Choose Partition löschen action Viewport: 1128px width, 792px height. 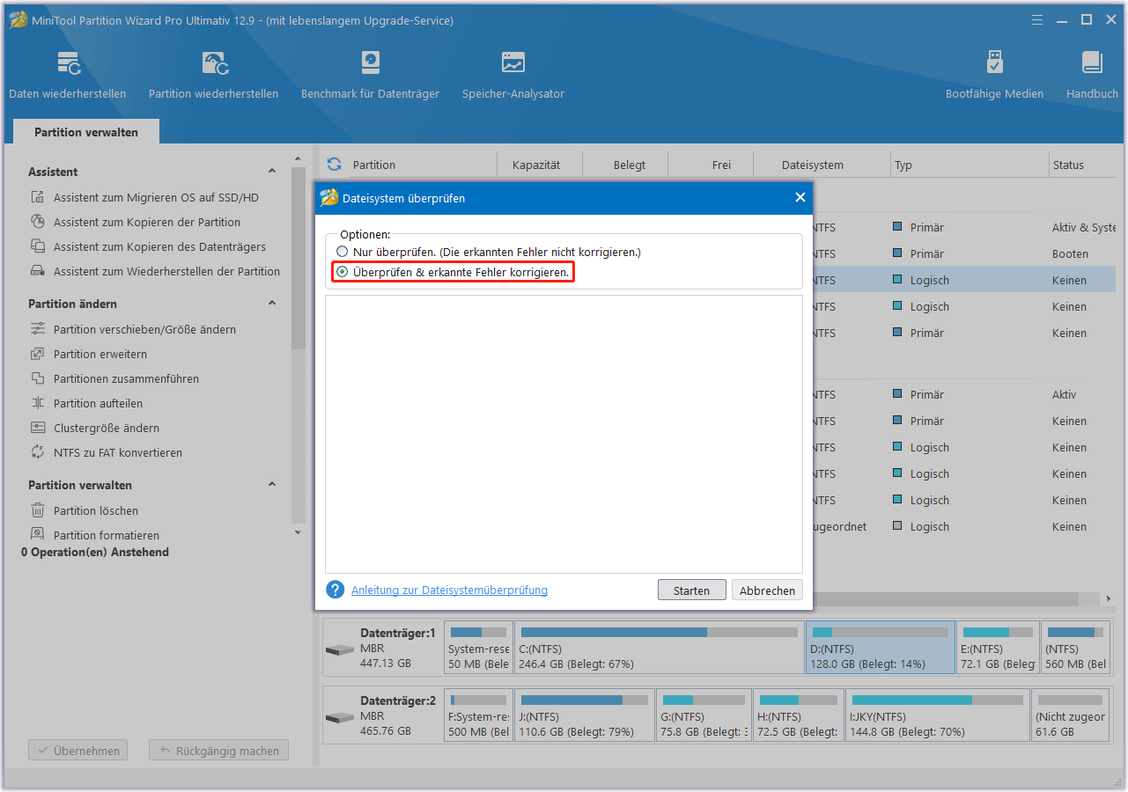coord(95,511)
